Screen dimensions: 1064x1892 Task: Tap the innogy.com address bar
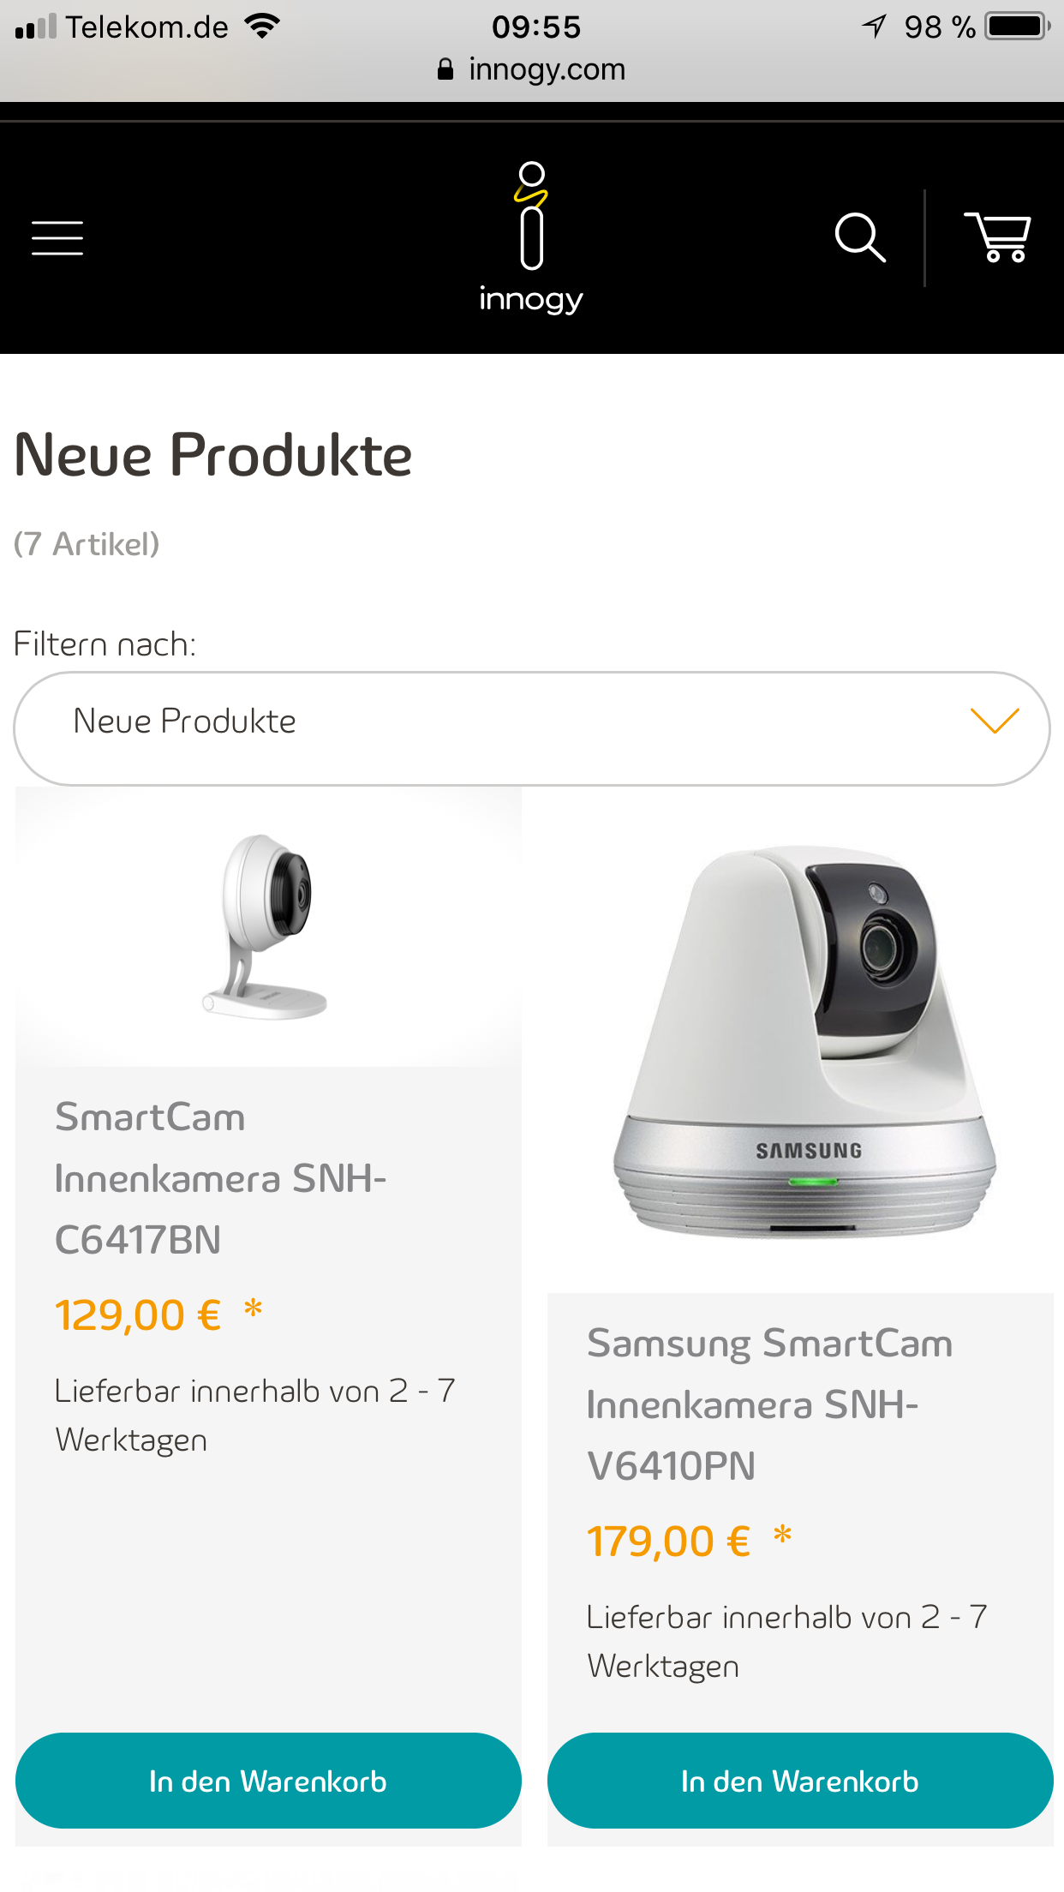pyautogui.click(x=532, y=69)
